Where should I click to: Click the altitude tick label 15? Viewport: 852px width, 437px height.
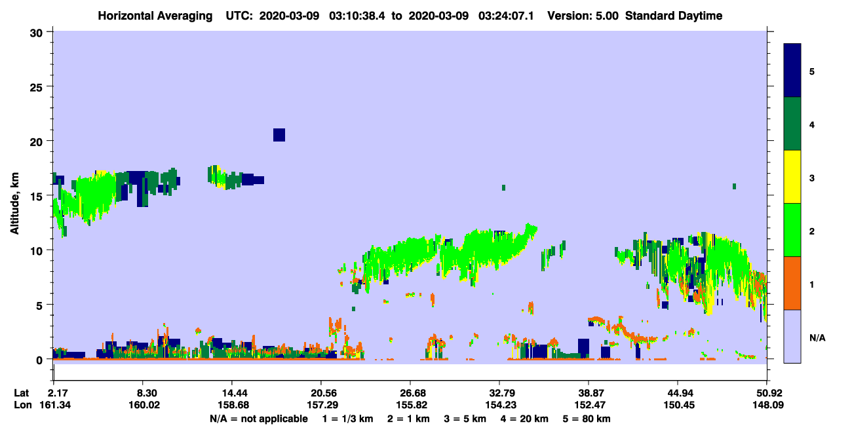click(x=38, y=196)
